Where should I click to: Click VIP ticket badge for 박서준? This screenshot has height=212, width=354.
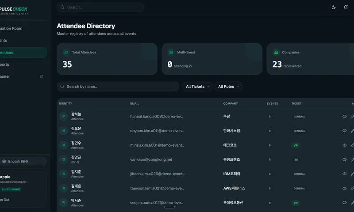coord(296,203)
